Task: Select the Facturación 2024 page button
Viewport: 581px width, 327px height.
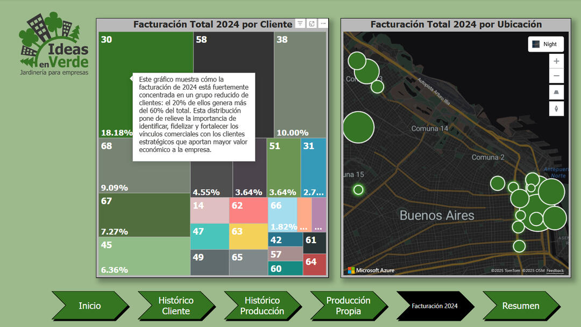Action: (434, 306)
